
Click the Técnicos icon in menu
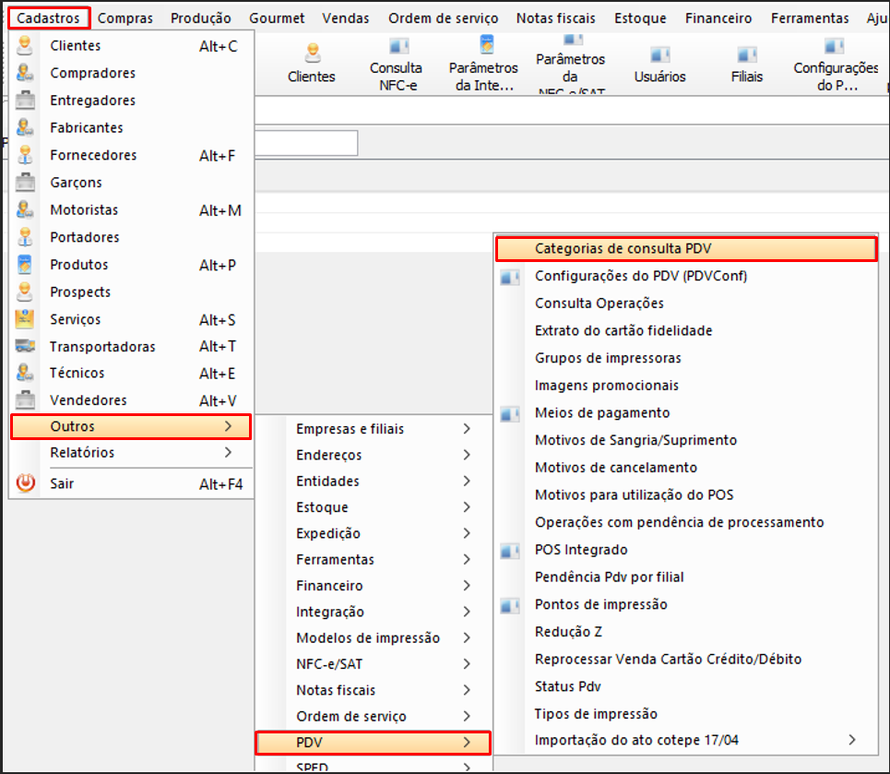[x=24, y=373]
